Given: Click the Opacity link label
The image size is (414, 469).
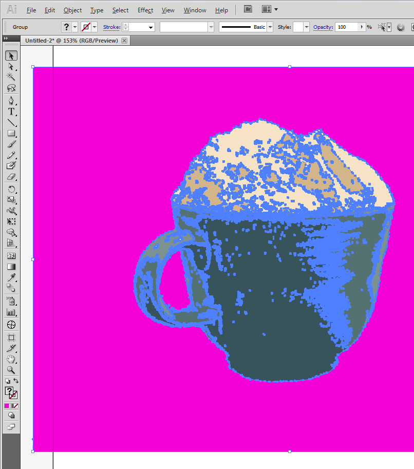Looking at the screenshot, I should (323, 27).
